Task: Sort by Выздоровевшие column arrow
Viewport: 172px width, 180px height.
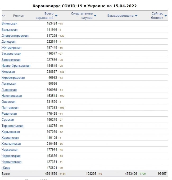Action: click(x=136, y=16)
